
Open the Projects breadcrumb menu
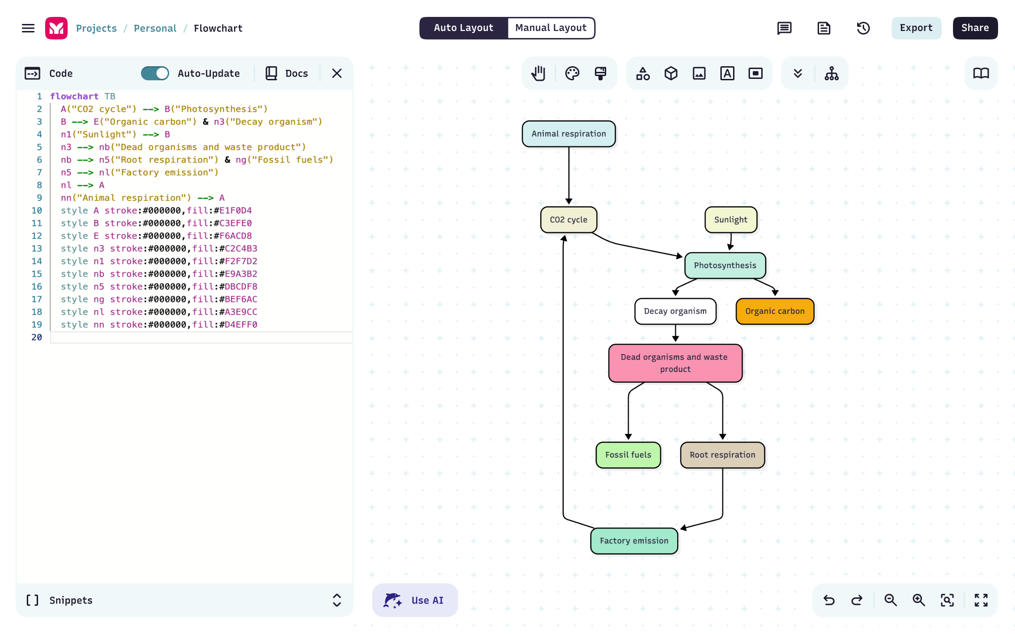(x=96, y=28)
